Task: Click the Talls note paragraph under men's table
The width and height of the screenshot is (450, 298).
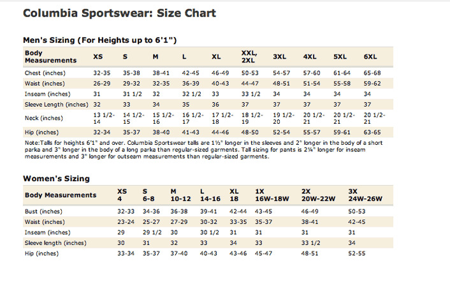Action: click(x=203, y=150)
